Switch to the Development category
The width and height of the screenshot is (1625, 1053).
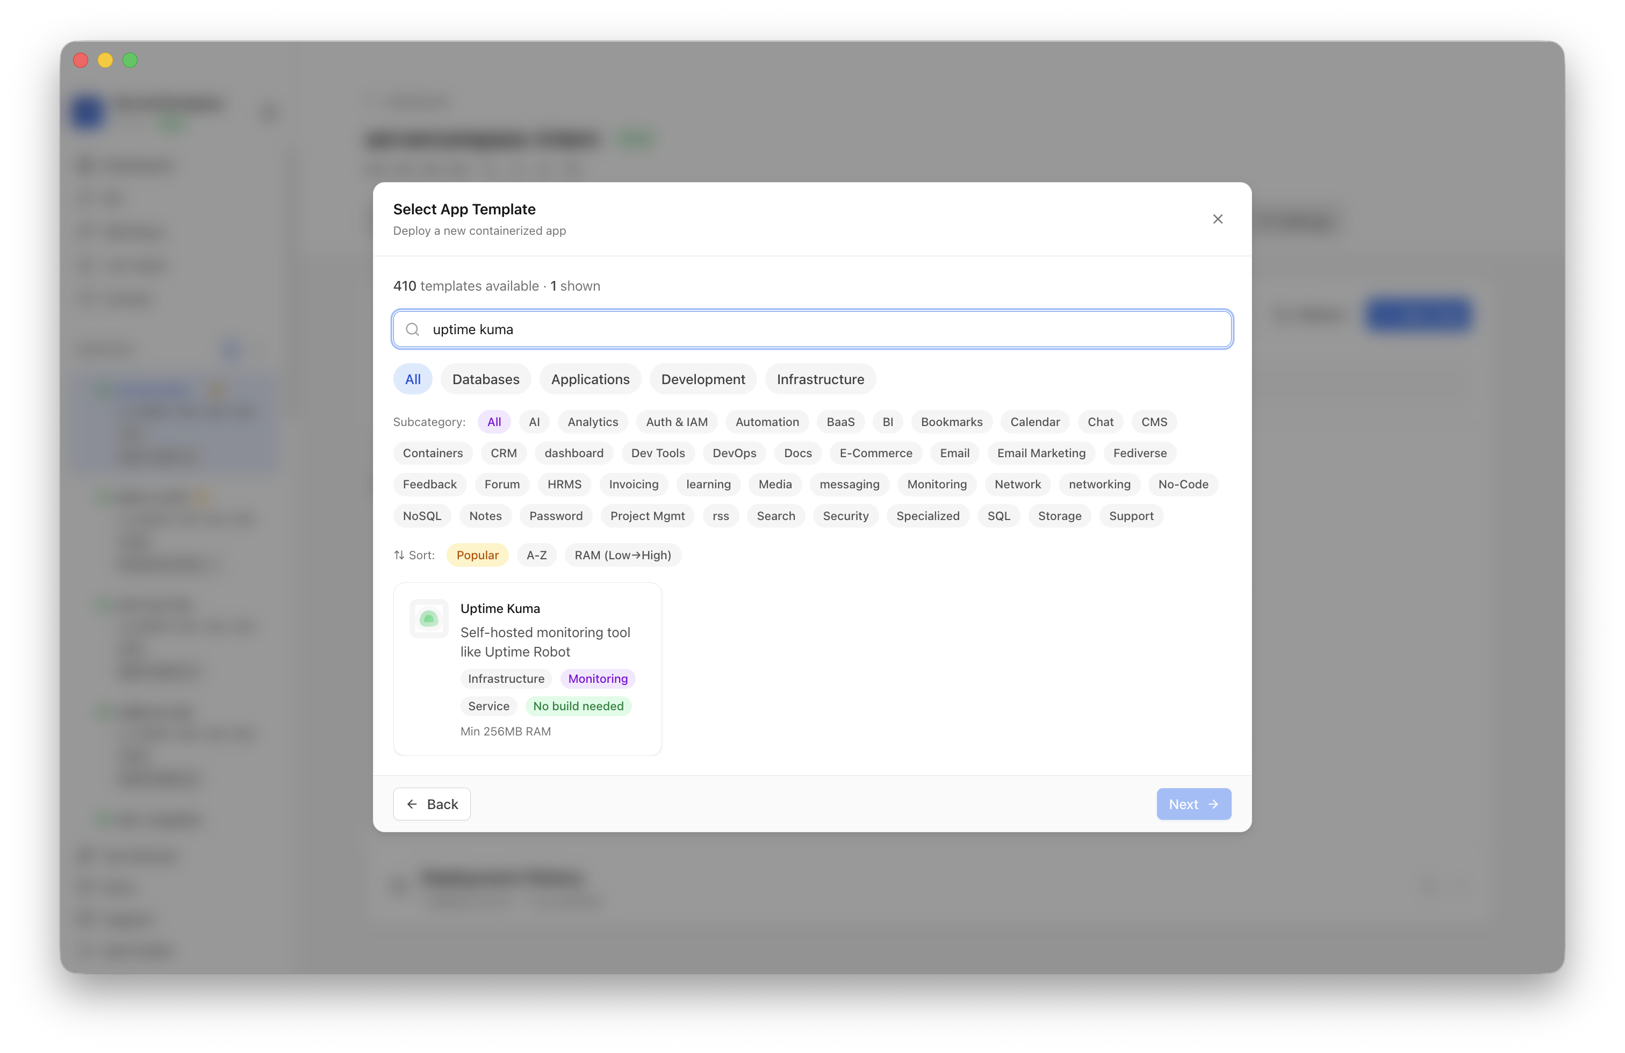703,379
